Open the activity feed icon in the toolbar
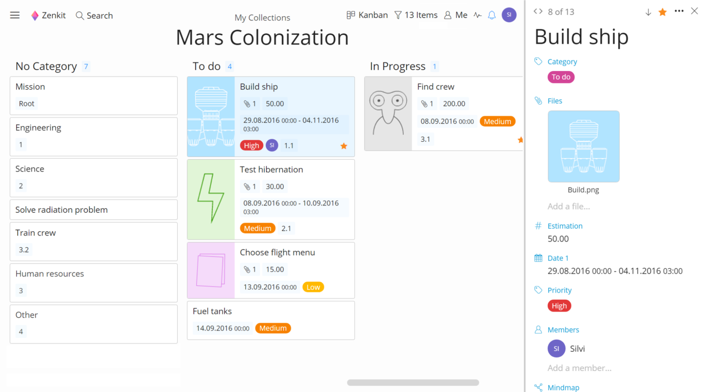The image size is (705, 392). 477,15
